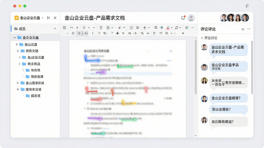Open the paragraph alignment dropdown arrow
This screenshot has width=264, height=148.
[112, 28]
